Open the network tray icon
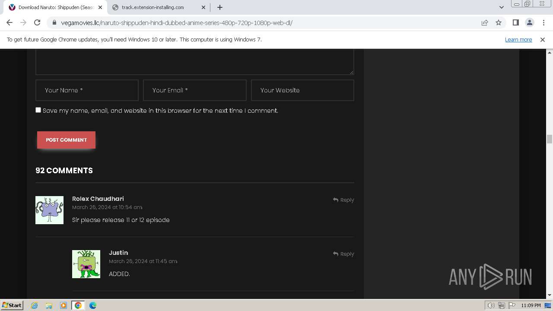 pyautogui.click(x=502, y=305)
